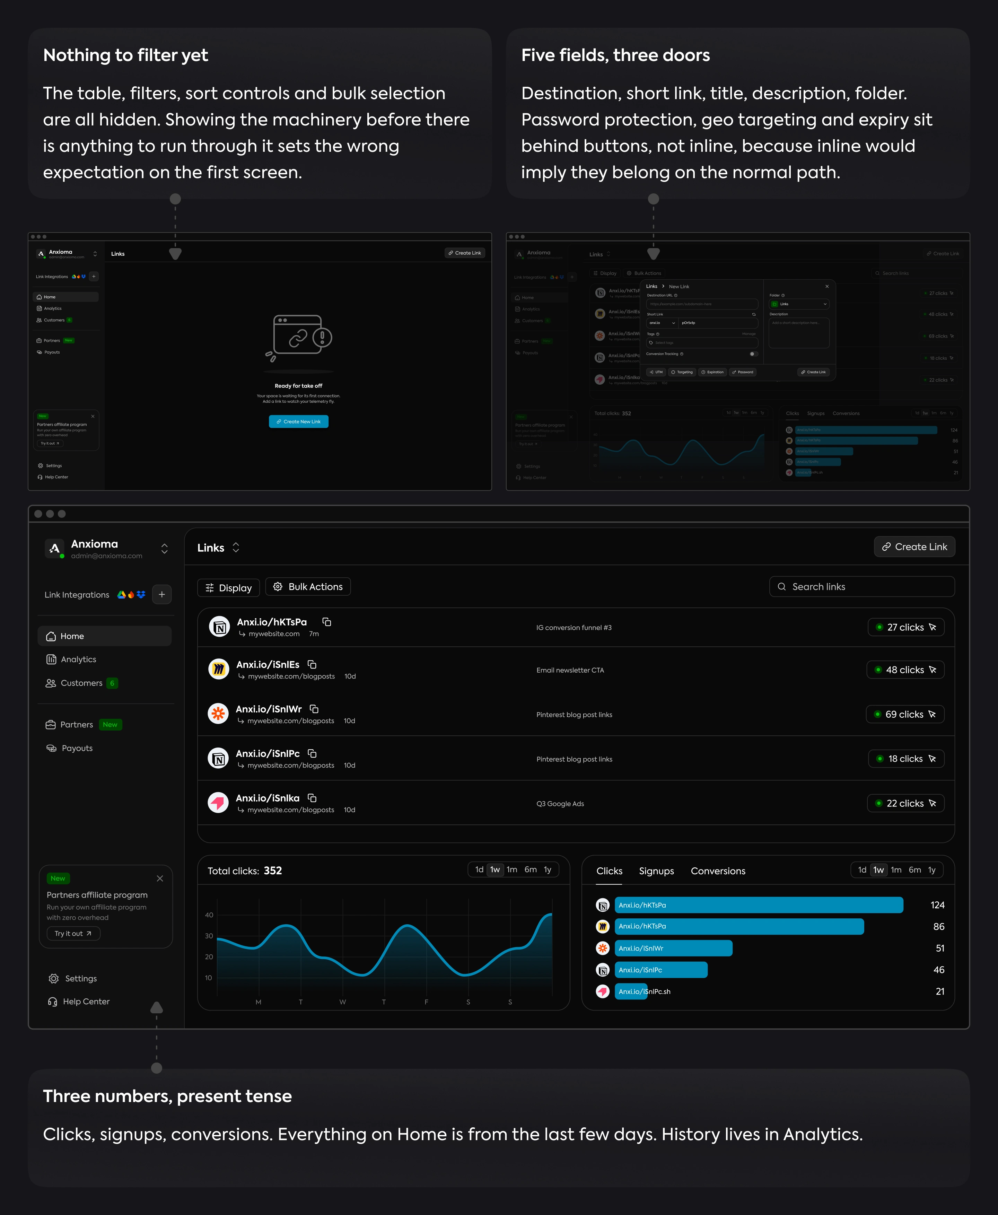The width and height of the screenshot is (998, 1215).
Task: Copy the Anxi.io/iSnIka link icon
Action: 312,797
